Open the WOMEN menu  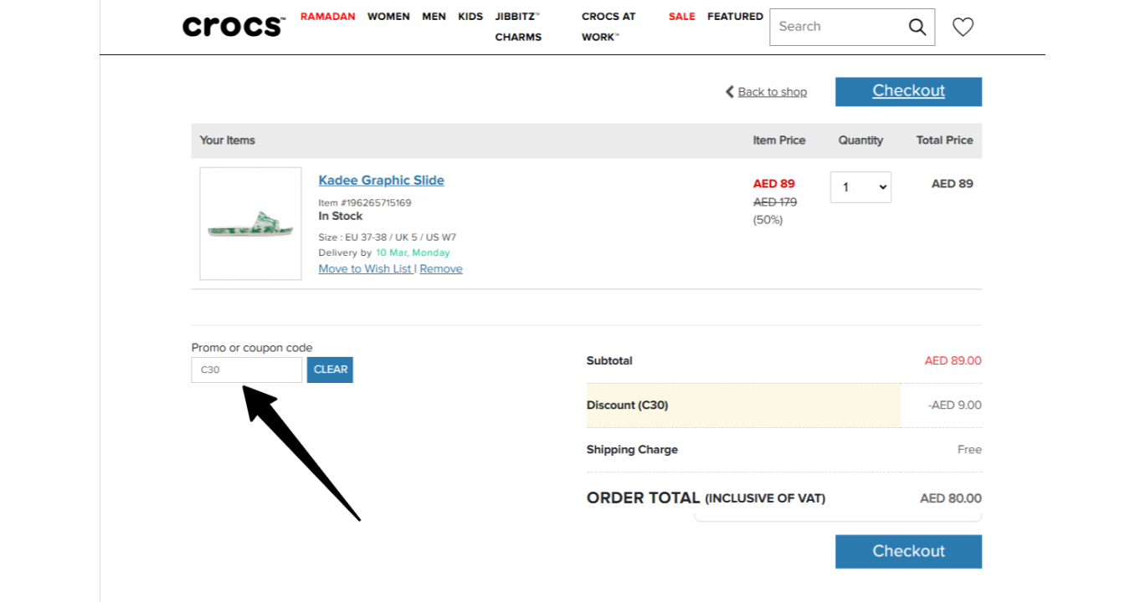(x=388, y=16)
